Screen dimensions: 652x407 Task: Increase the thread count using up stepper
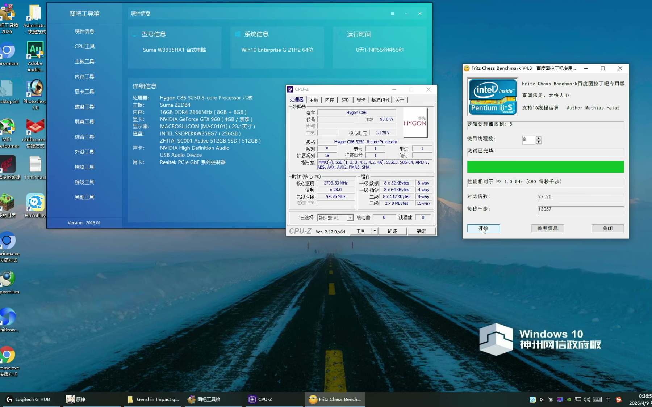coord(539,138)
